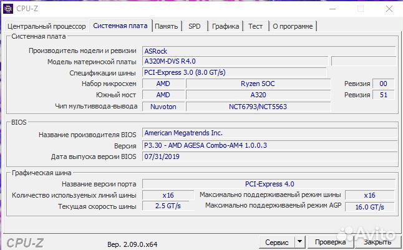The image size is (403, 250).
Task: Click the Закрыть button
Action: [377, 242]
